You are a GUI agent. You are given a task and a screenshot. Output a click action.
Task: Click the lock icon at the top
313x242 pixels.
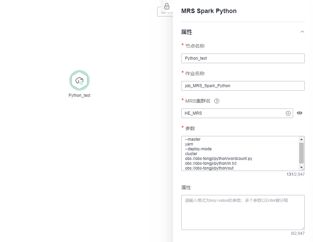pos(167,6)
